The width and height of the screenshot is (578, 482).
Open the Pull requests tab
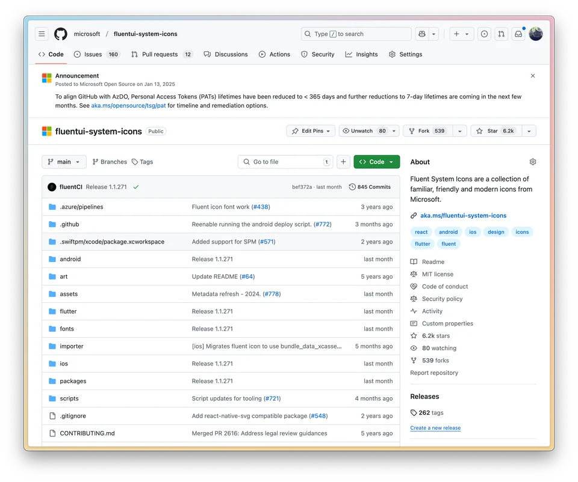pos(162,55)
